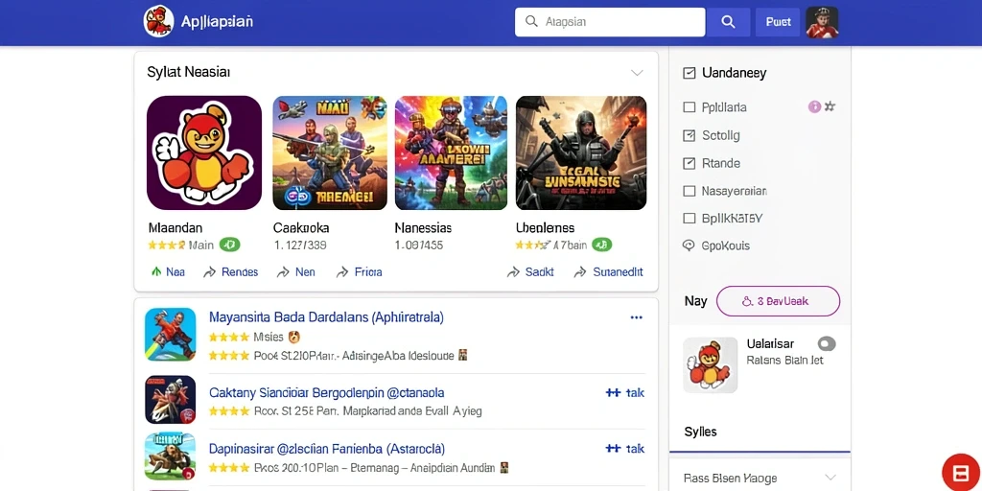
Task: Click the blue magnifier search button
Action: click(x=728, y=22)
